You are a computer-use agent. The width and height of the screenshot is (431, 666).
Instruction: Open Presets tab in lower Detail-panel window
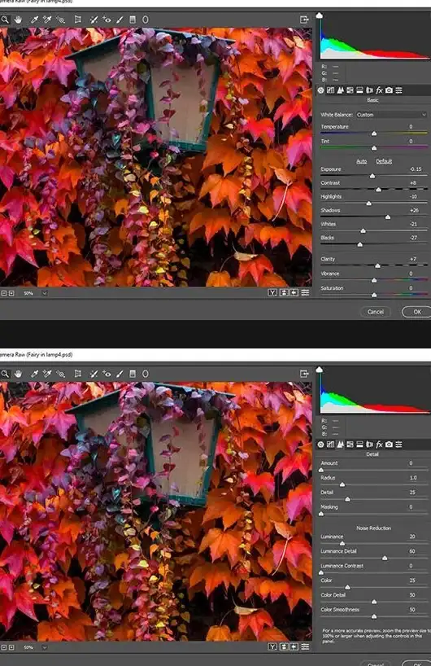(398, 445)
